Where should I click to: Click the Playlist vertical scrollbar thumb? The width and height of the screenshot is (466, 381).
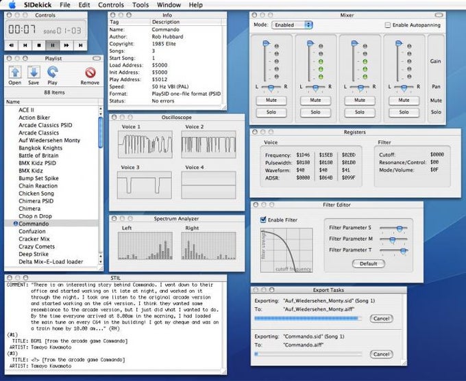pos(101,132)
